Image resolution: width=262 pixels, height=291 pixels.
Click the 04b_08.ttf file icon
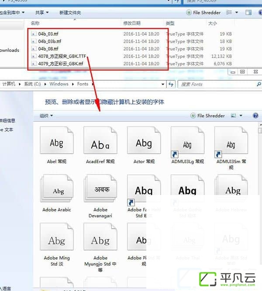34,48
